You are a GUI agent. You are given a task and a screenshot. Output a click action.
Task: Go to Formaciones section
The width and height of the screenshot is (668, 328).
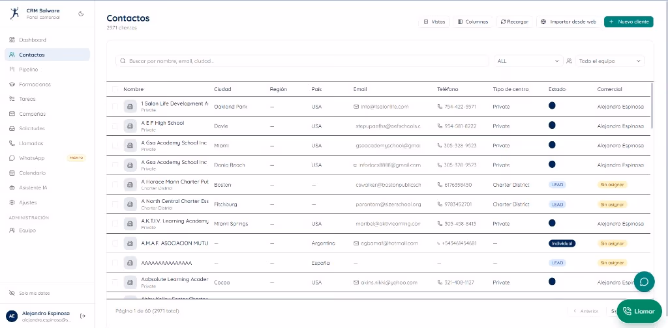35,84
